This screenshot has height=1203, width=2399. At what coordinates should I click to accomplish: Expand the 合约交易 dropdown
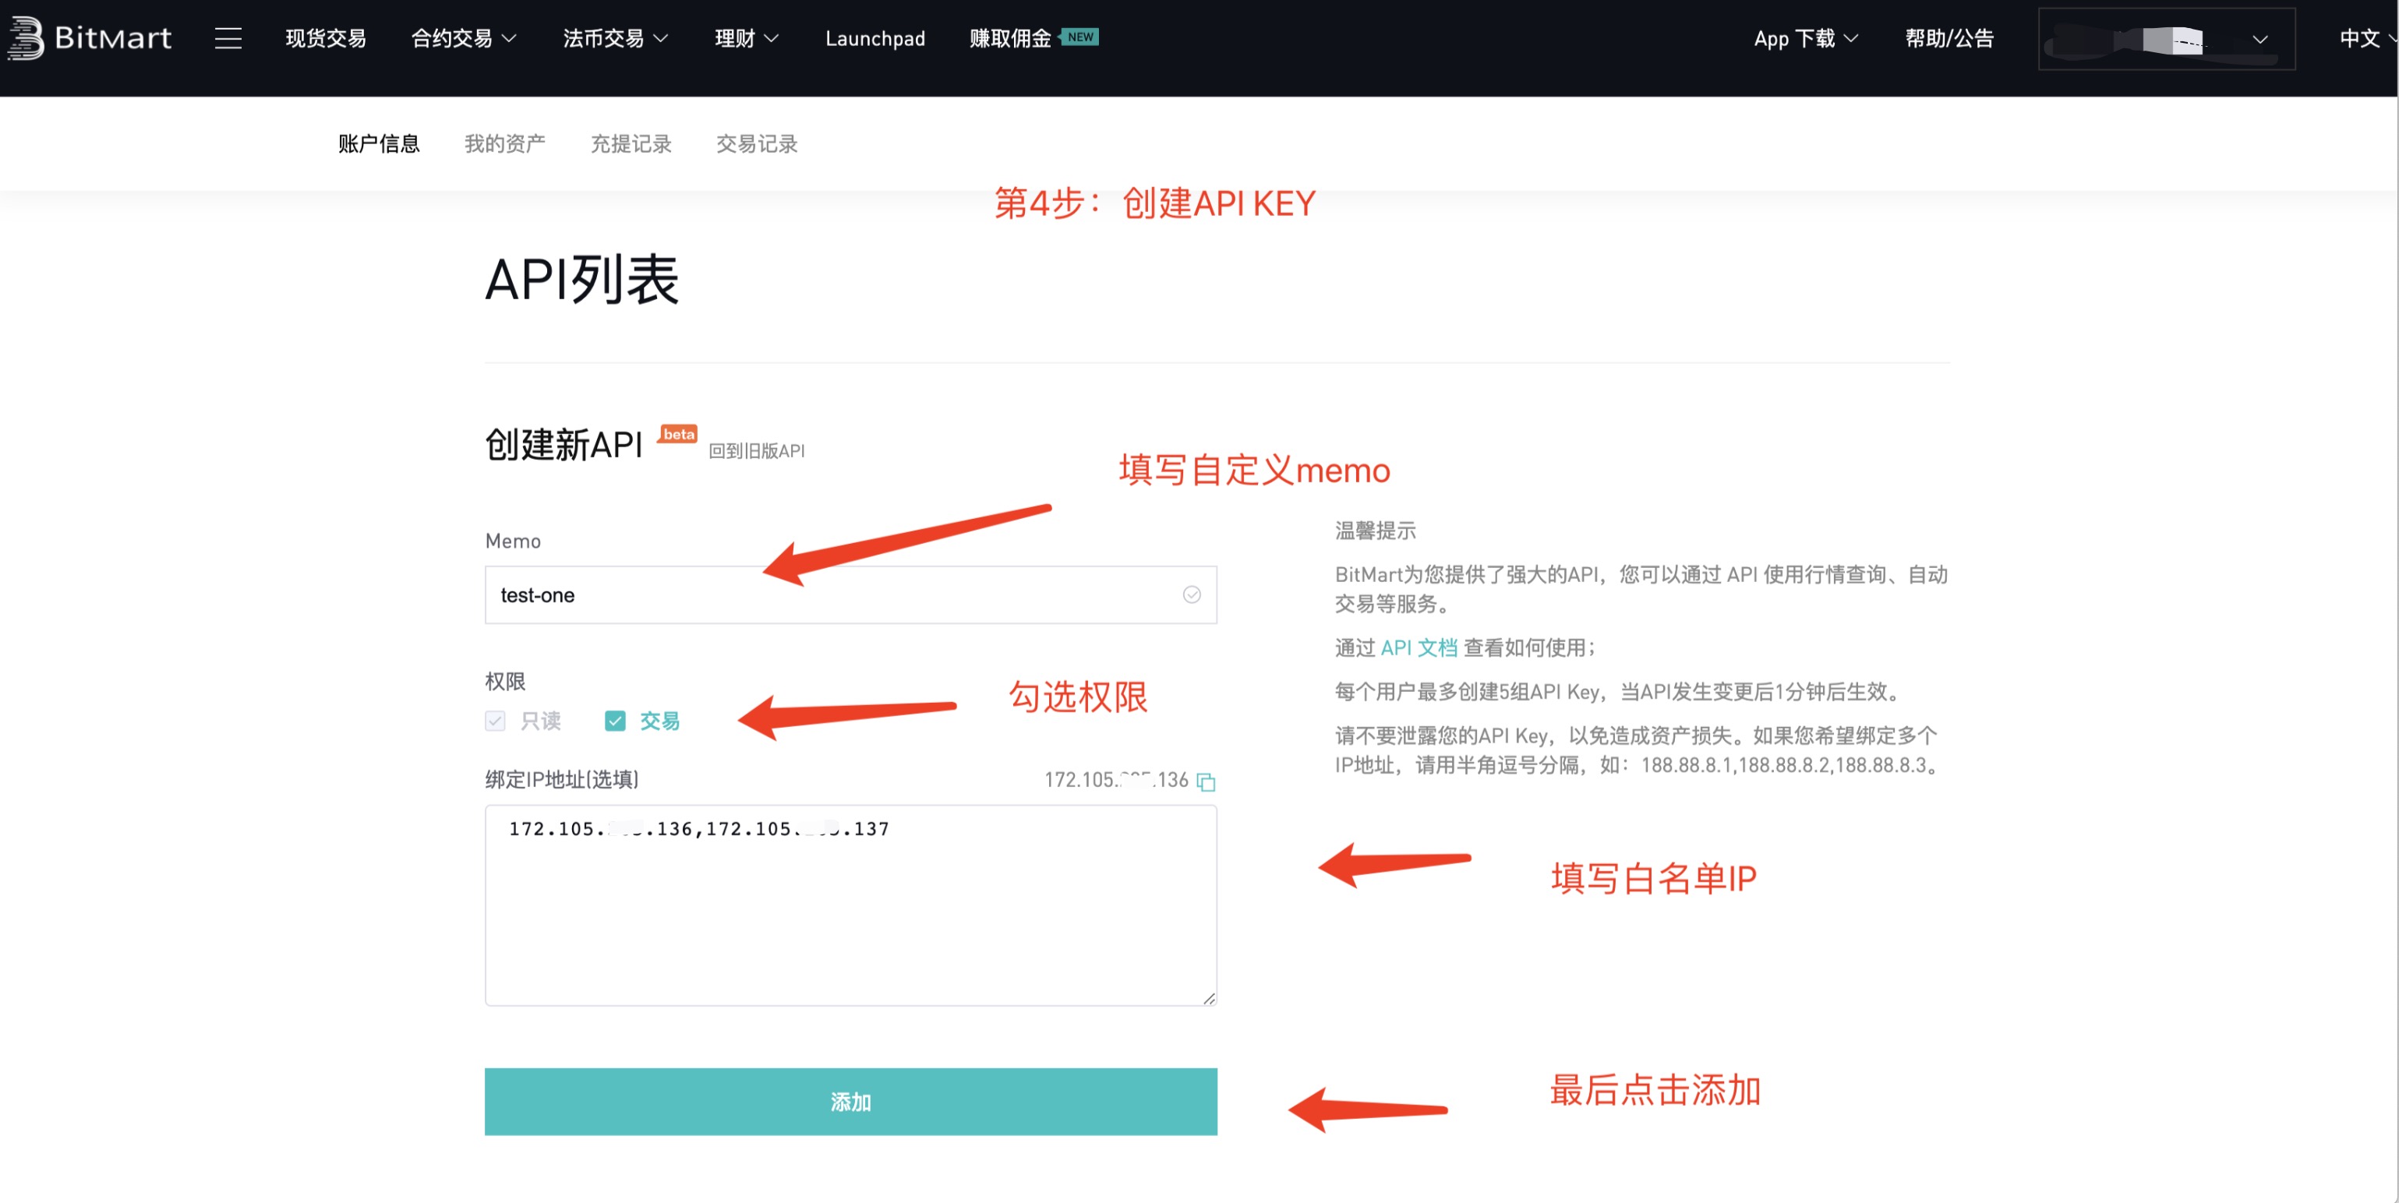tap(464, 38)
